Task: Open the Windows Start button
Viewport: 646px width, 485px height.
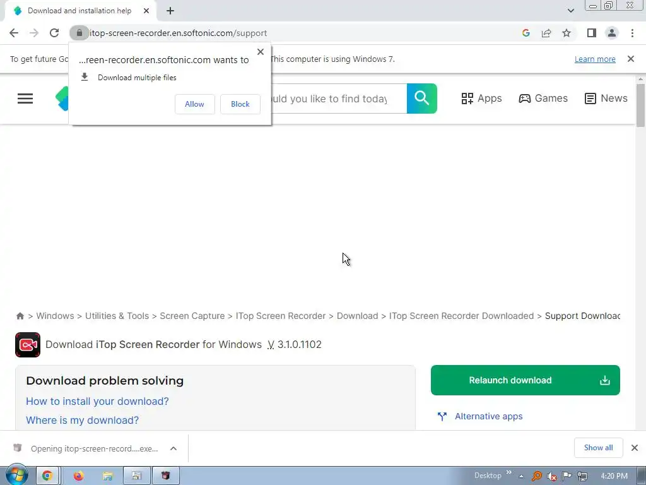Action: pos(16,475)
